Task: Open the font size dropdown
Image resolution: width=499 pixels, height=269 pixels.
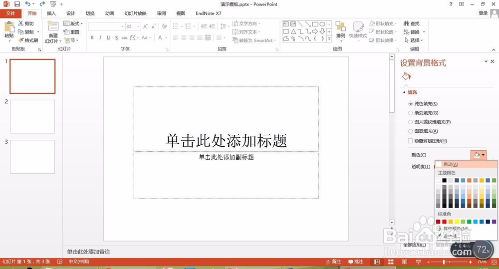Action: point(138,26)
